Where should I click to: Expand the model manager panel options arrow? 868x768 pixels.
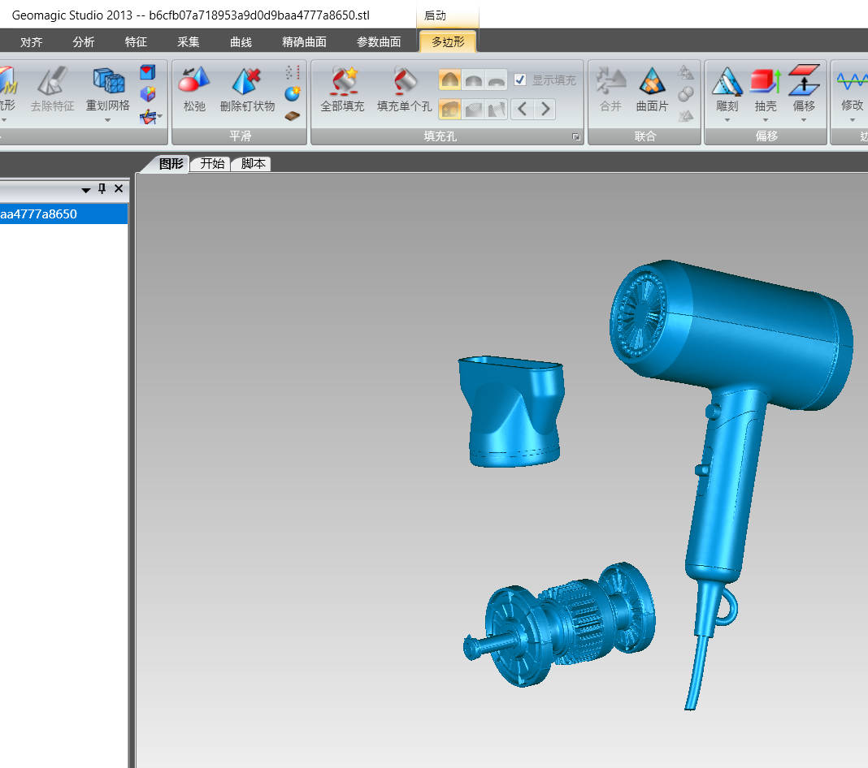pyautogui.click(x=86, y=189)
